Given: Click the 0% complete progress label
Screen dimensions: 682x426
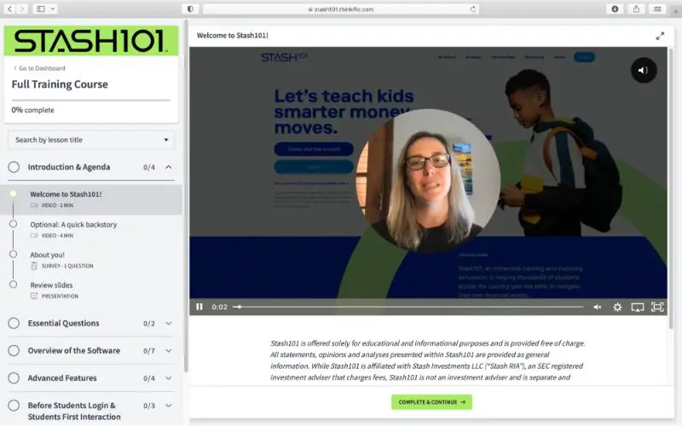Looking at the screenshot, I should (33, 110).
